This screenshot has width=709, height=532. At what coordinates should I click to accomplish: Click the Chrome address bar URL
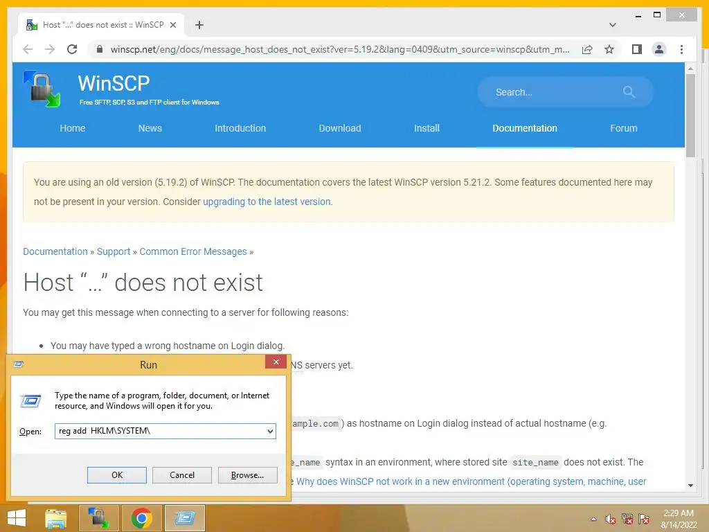pyautogui.click(x=339, y=49)
